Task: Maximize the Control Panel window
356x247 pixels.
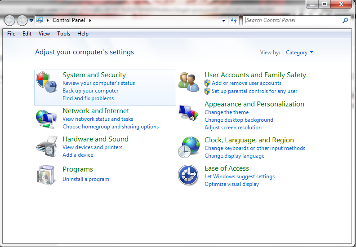Action: click(x=325, y=4)
